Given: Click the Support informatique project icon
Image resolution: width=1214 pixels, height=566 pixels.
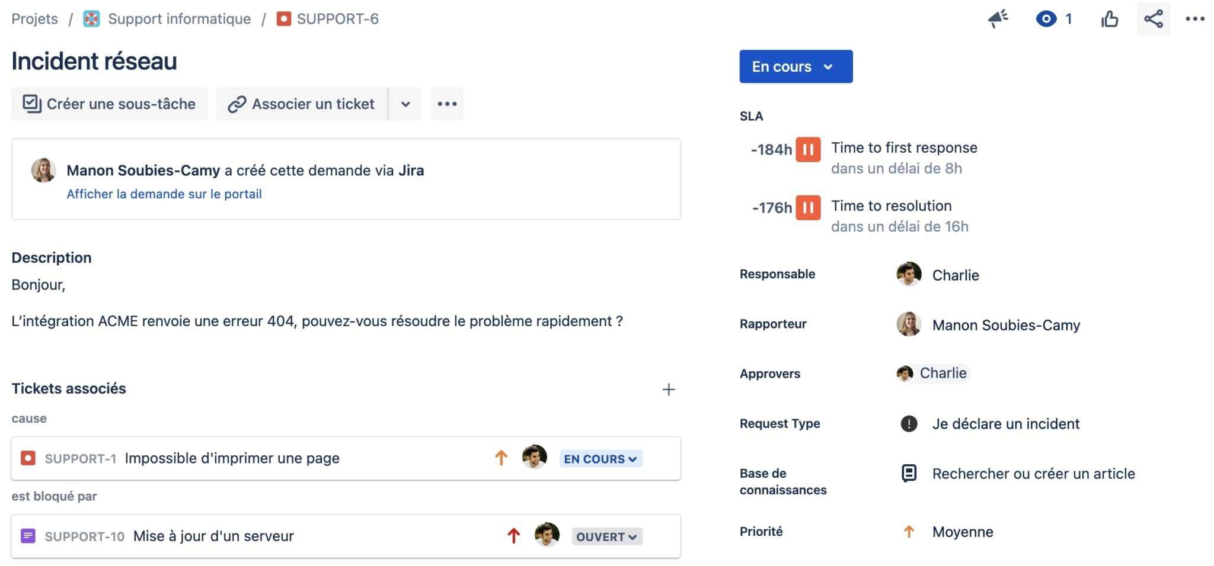Looking at the screenshot, I should [91, 19].
